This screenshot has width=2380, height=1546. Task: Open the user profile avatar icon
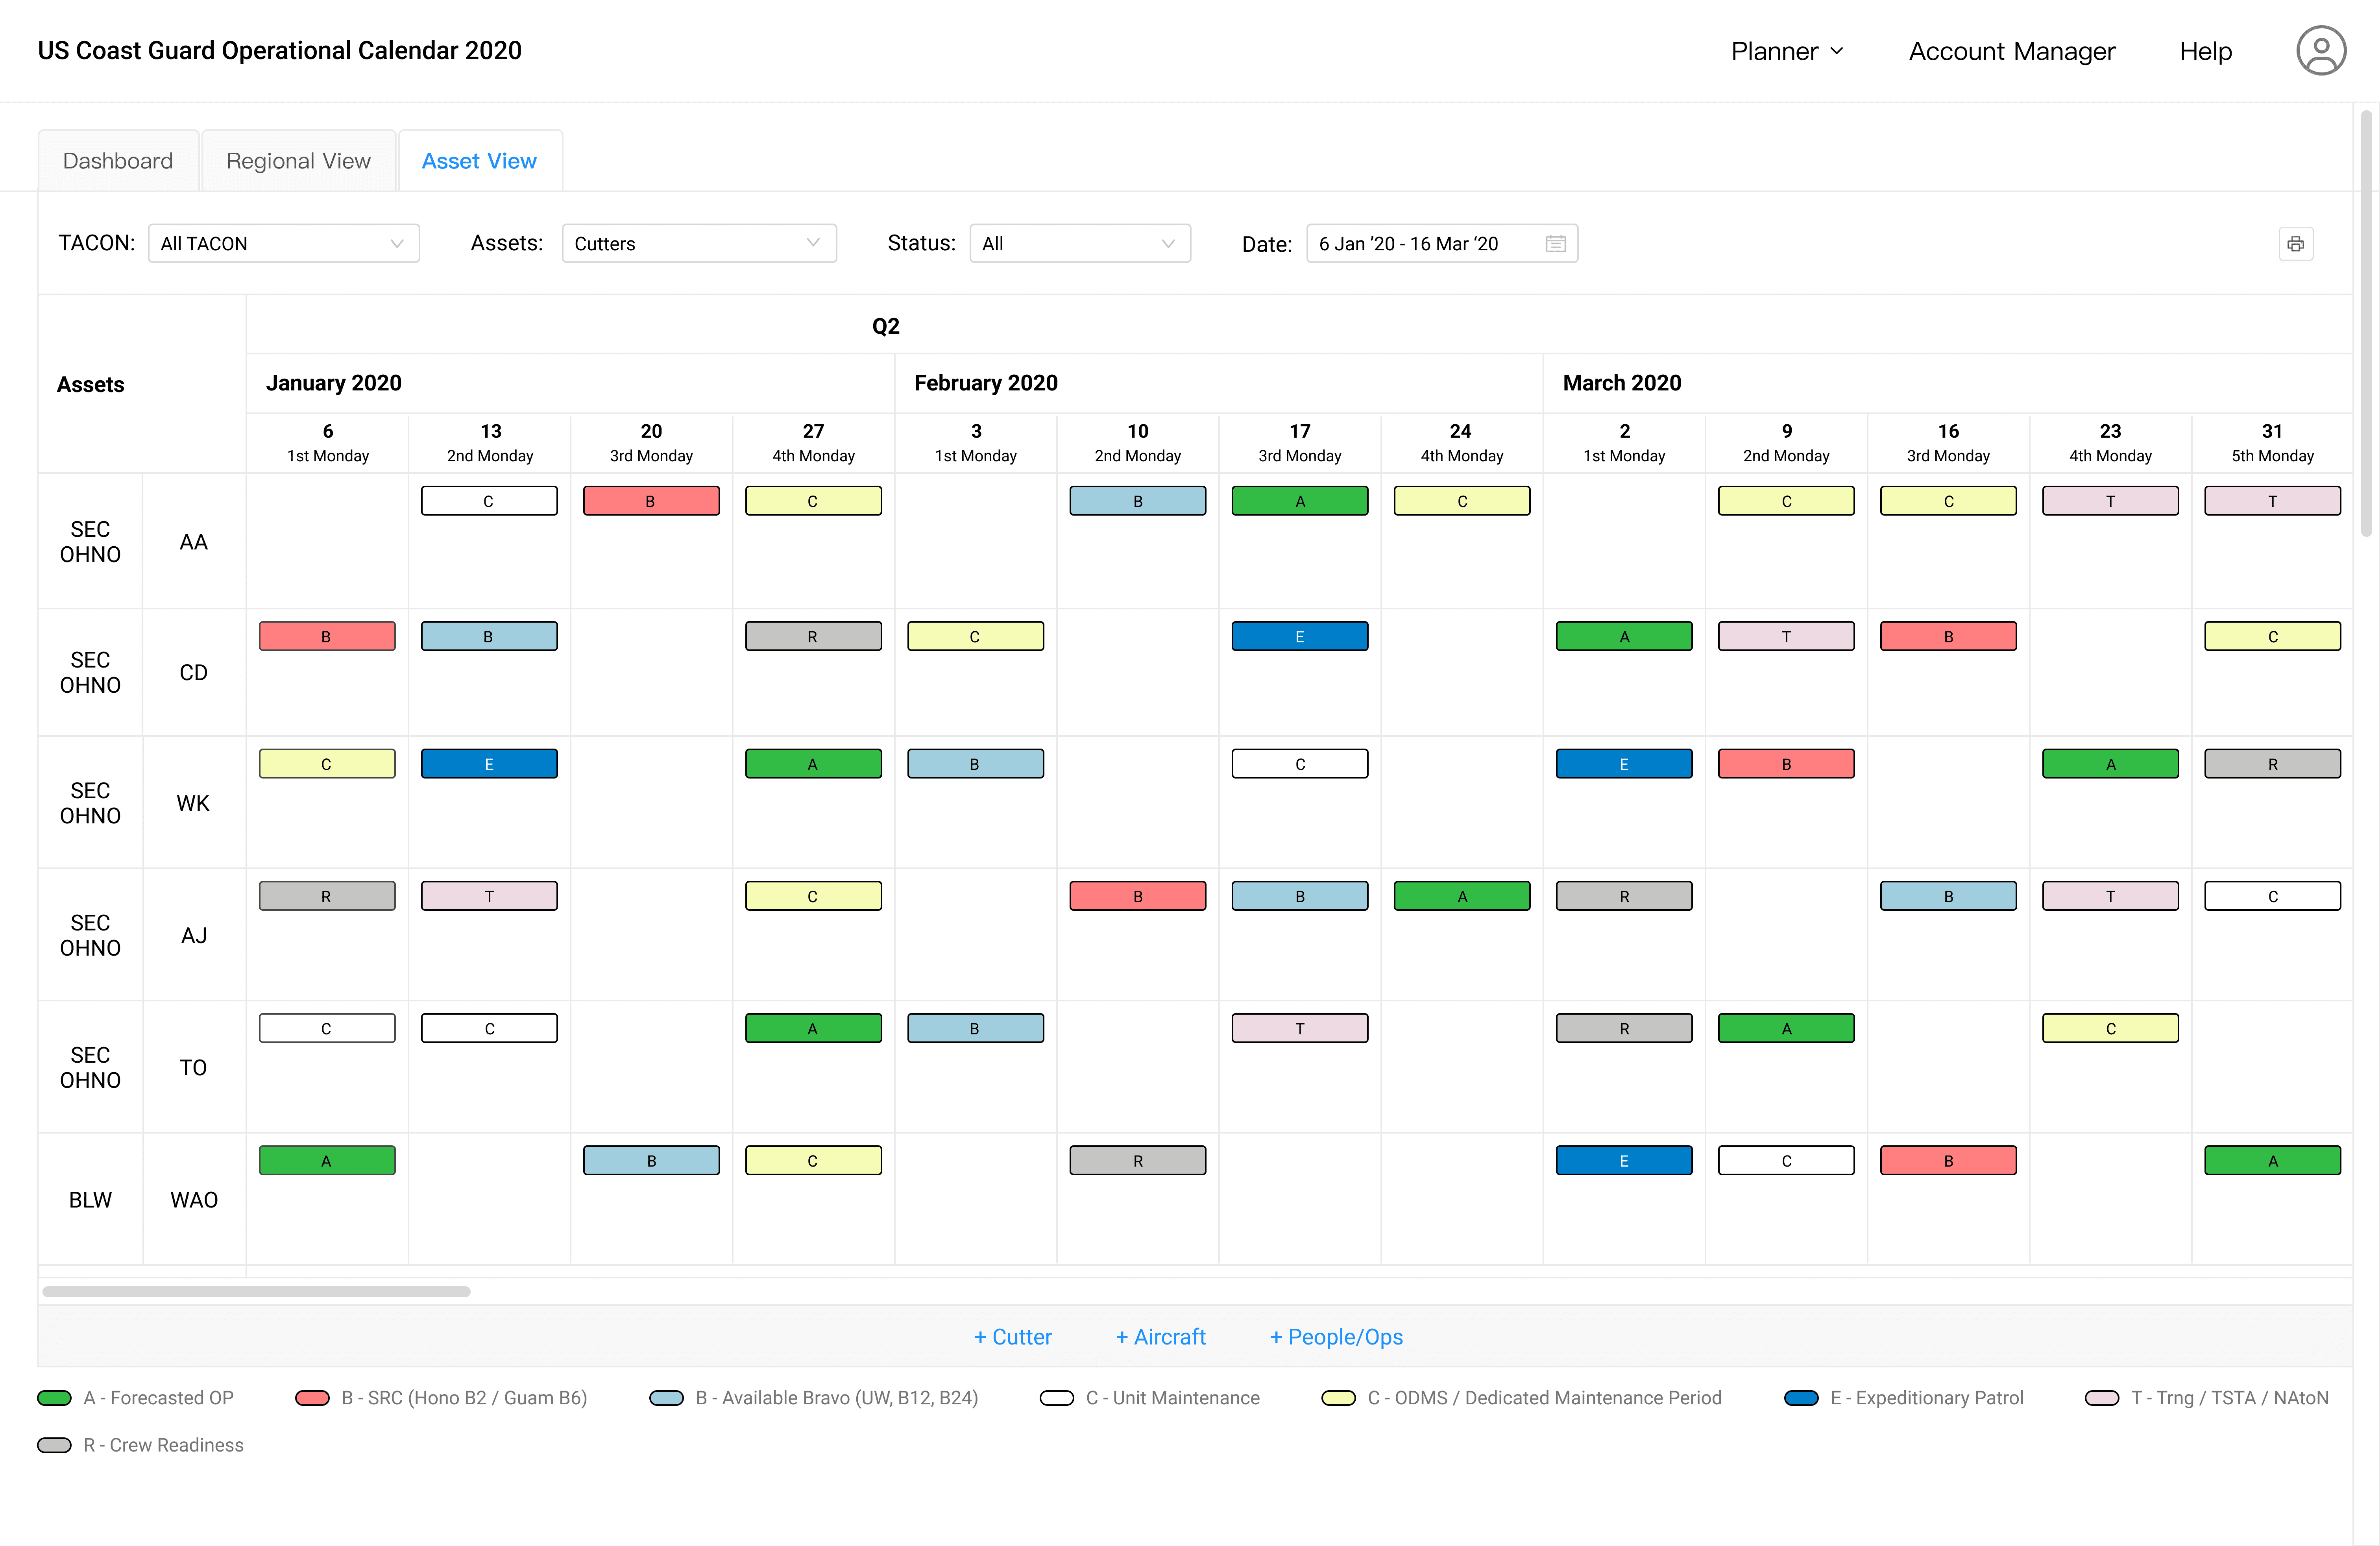[2320, 51]
